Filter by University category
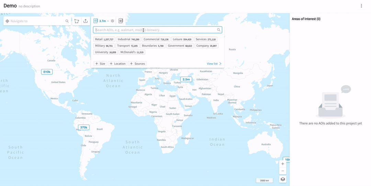The height and width of the screenshot is (186, 371). point(105,52)
